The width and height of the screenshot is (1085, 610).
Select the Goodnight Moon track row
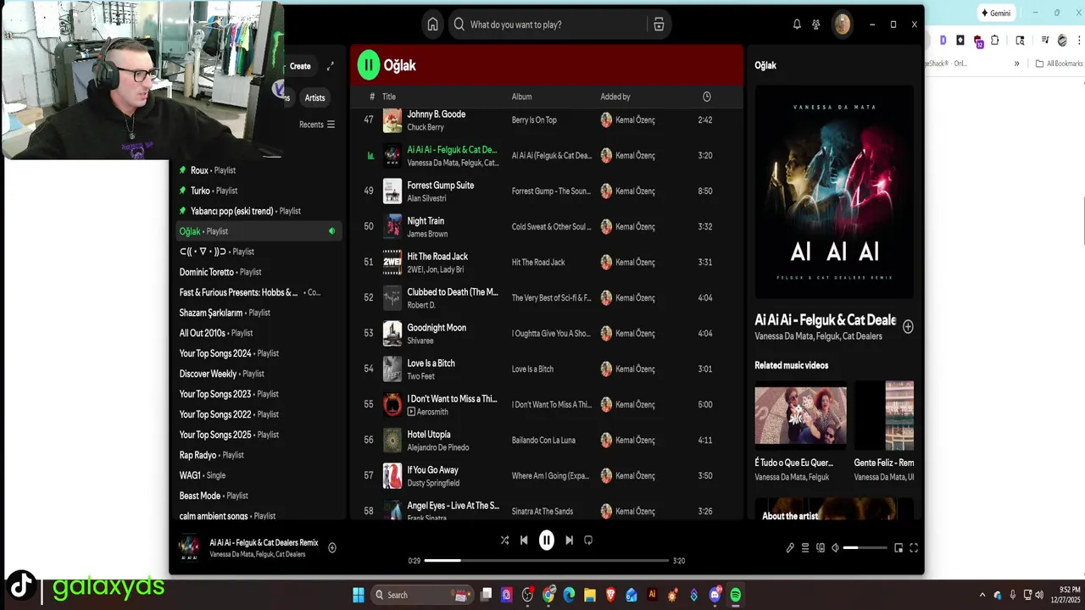(547, 334)
